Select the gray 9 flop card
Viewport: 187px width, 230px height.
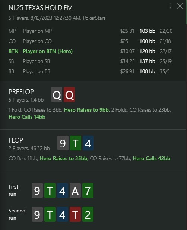(x=63, y=143)
